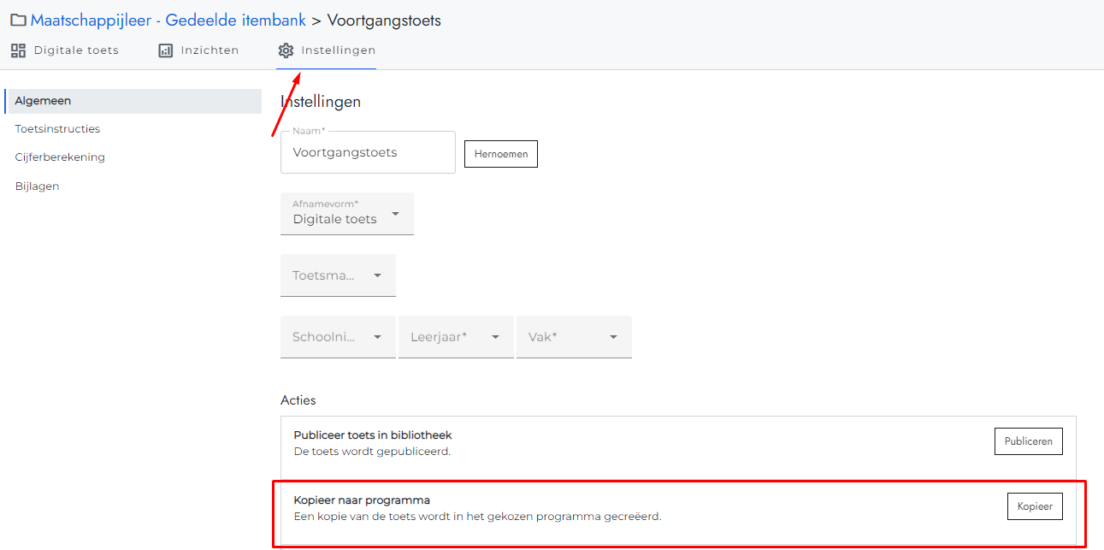Open the Digitale toets tab
The height and width of the screenshot is (550, 1104).
[x=76, y=50]
